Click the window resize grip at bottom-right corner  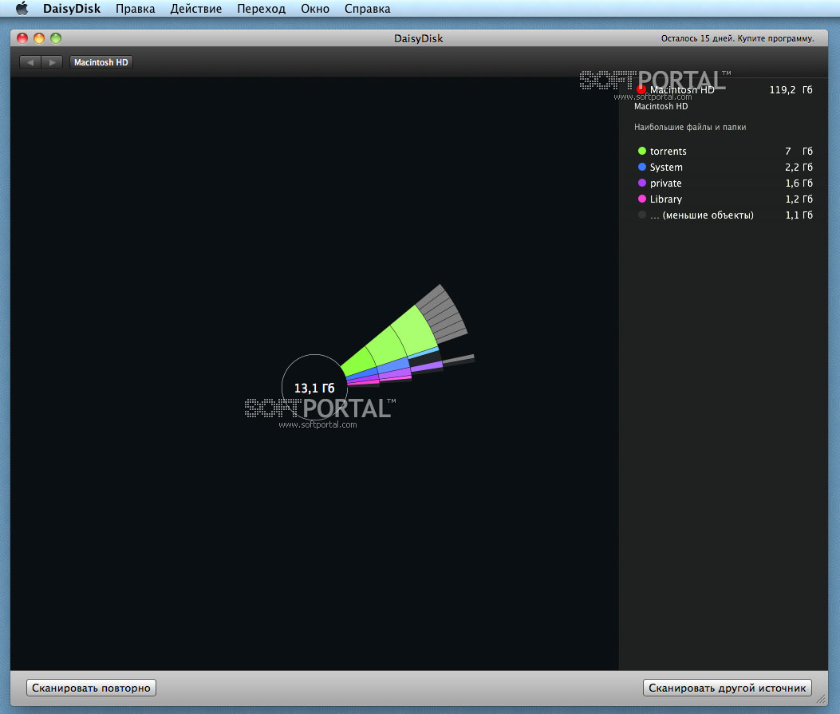pos(821,699)
